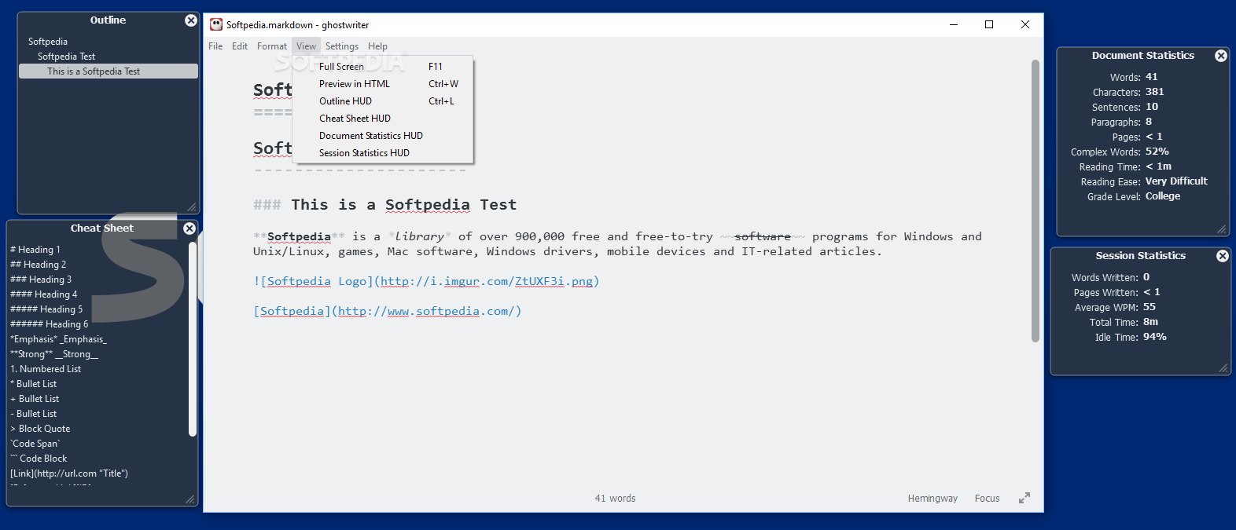The width and height of the screenshot is (1236, 530).
Task: Click the editor vertical scrollbar
Action: 1036,201
